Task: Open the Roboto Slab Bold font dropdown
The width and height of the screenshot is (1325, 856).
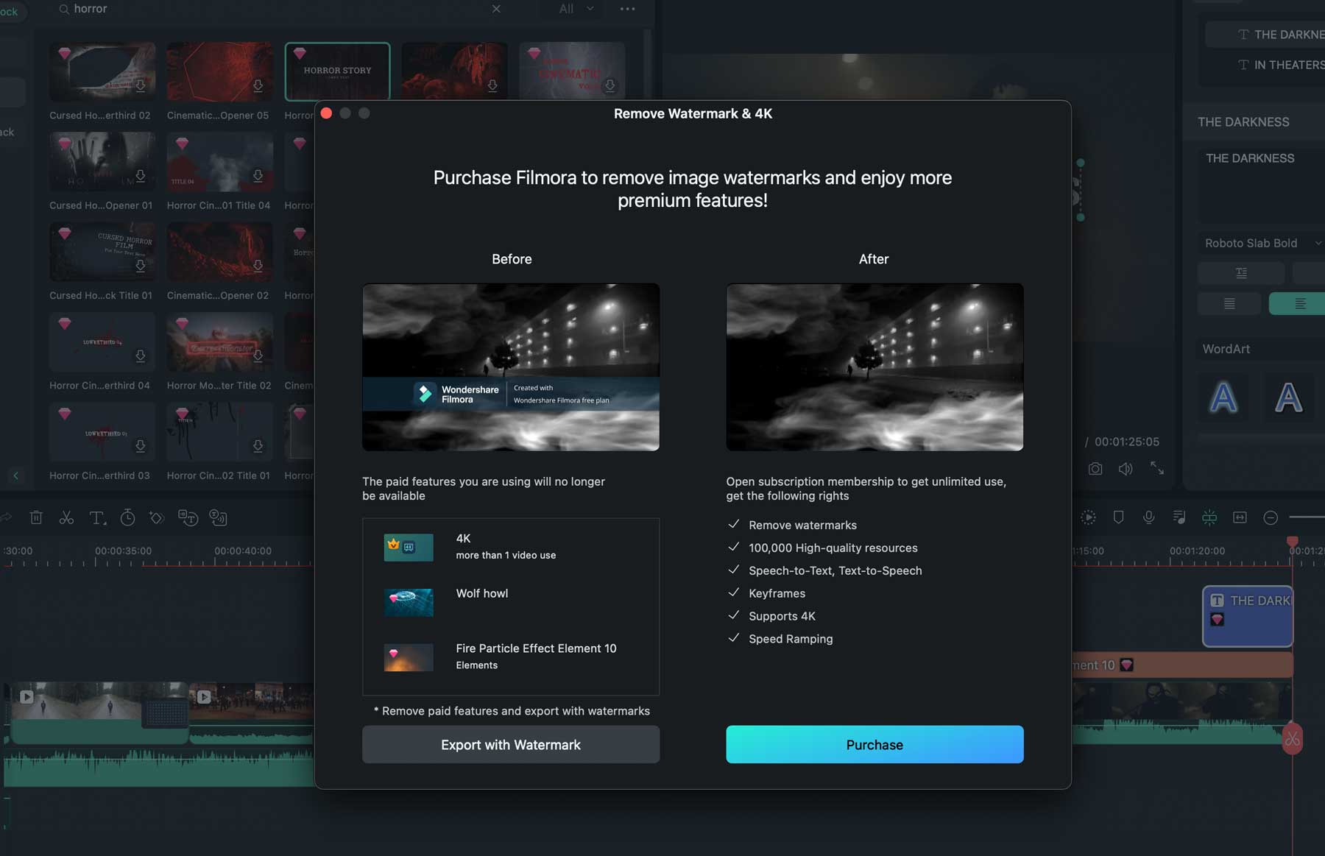Action: 1259,243
